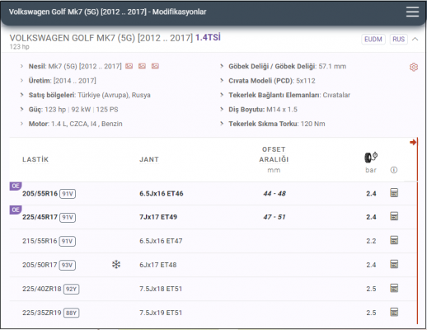427x330 pixels.
Task: Expand the Cıvata Modeli (PCD) row arrow
Action: pos(222,80)
